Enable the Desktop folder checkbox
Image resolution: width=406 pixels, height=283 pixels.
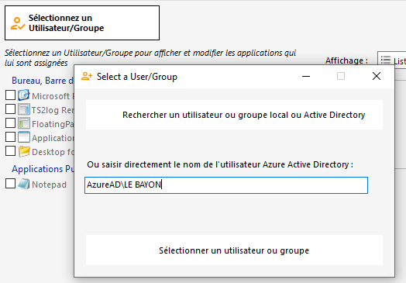pyautogui.click(x=10, y=151)
